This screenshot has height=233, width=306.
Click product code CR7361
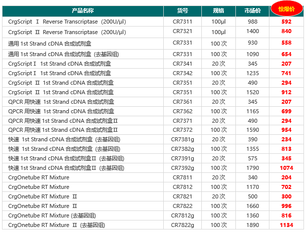point(182,102)
